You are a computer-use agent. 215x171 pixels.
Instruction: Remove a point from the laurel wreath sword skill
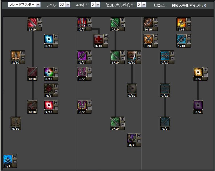point(89,108)
